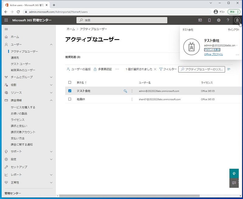The height and width of the screenshot is (199, 243).
Task: Open the settings gear in header
Action: point(219,20)
